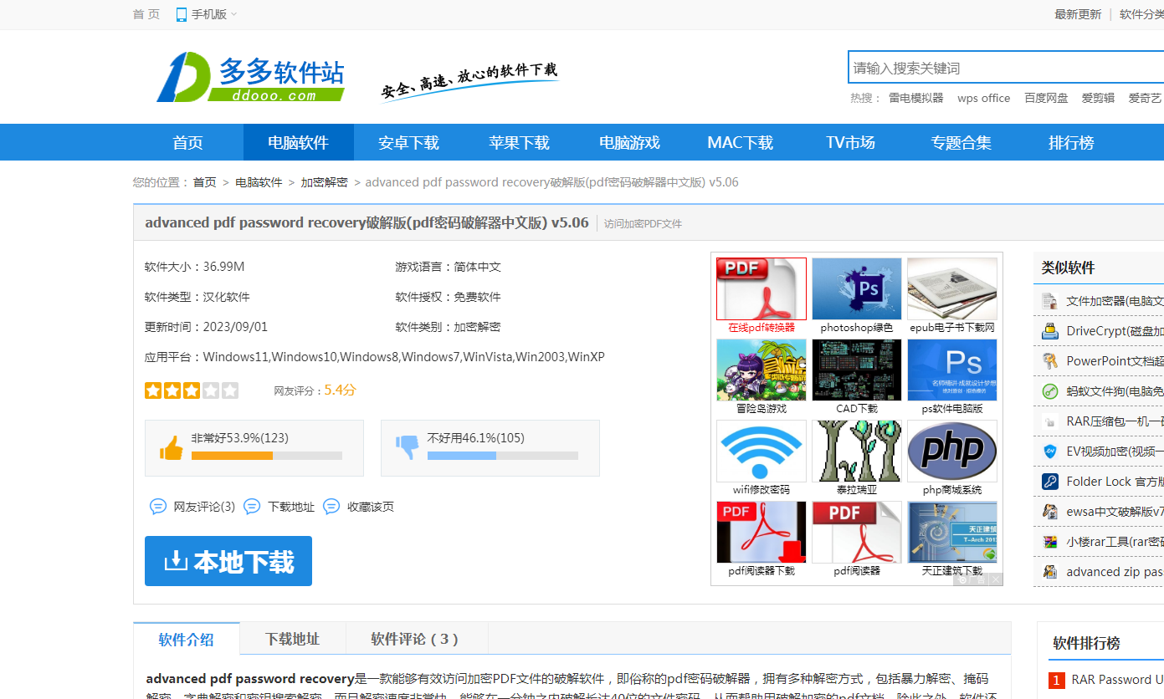The image size is (1164, 699).
Task: Switch to the 软件评论 ( 3 ) tab
Action: [x=416, y=640]
